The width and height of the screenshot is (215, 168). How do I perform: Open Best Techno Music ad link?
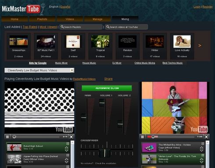point(172,63)
